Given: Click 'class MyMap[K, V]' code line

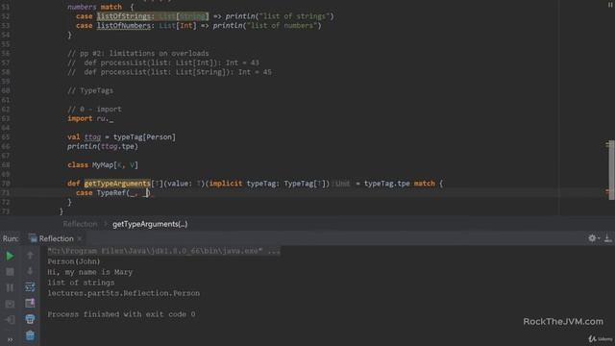Looking at the screenshot, I should point(103,164).
